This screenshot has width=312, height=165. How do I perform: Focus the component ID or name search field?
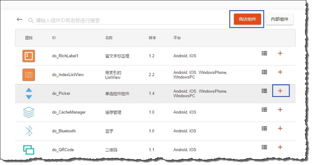(x=132, y=20)
